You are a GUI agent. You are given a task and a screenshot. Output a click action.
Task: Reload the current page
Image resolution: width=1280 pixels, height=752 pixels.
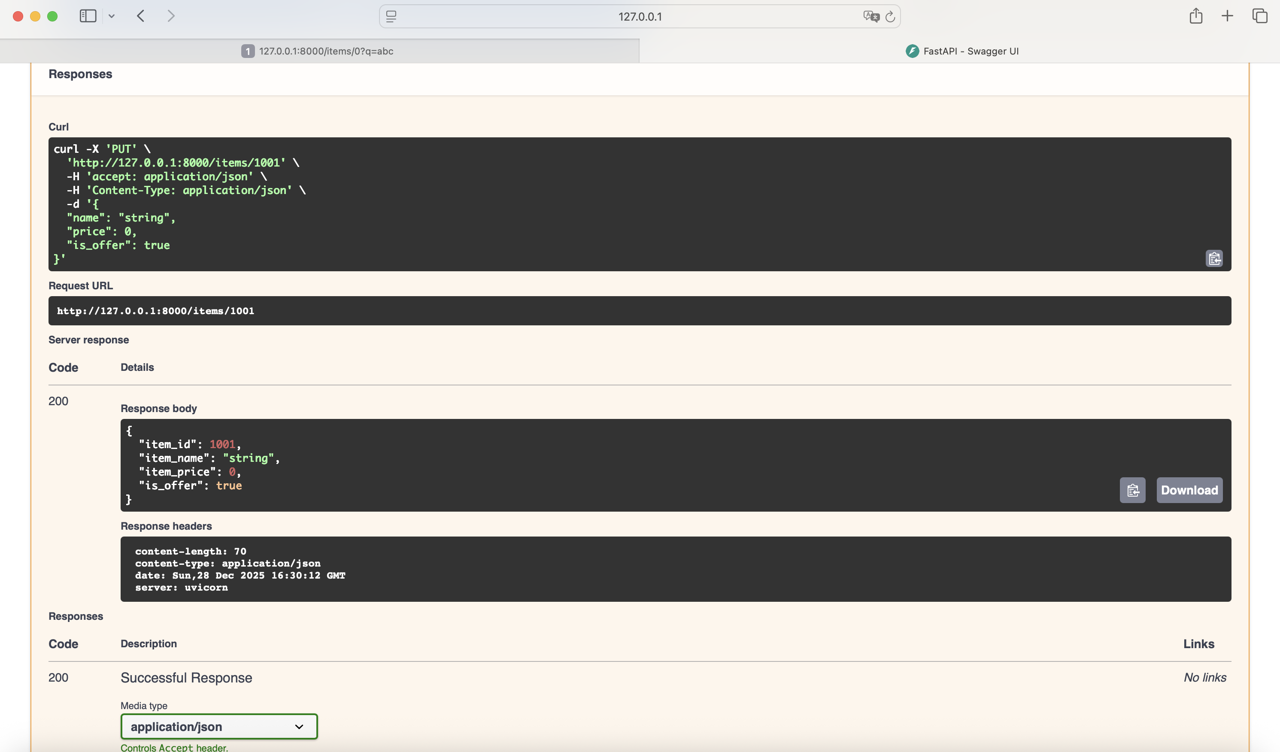pos(890,17)
